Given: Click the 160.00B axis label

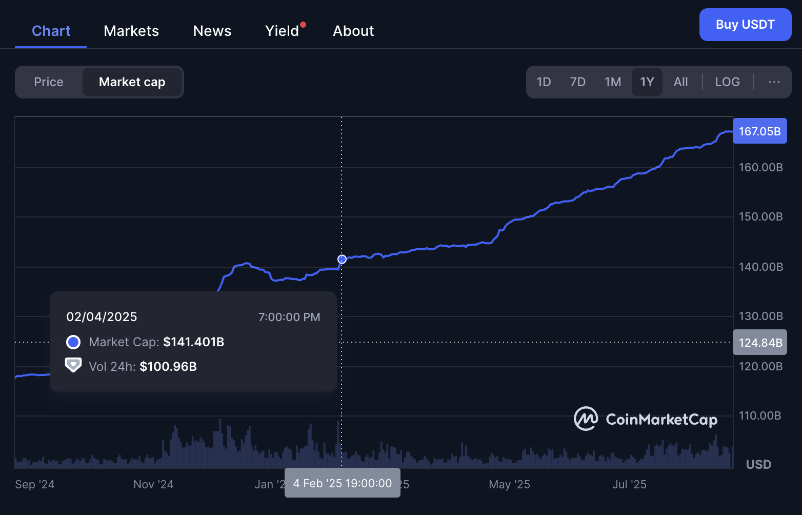Looking at the screenshot, I should (x=760, y=167).
